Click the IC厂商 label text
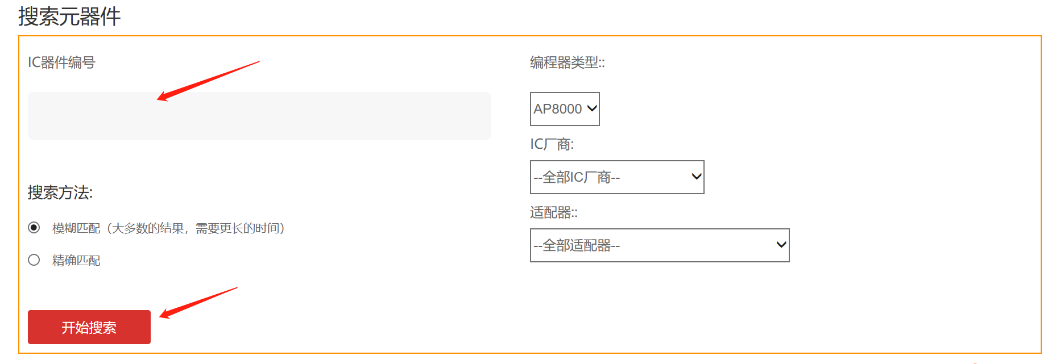1060x364 pixels. click(552, 144)
